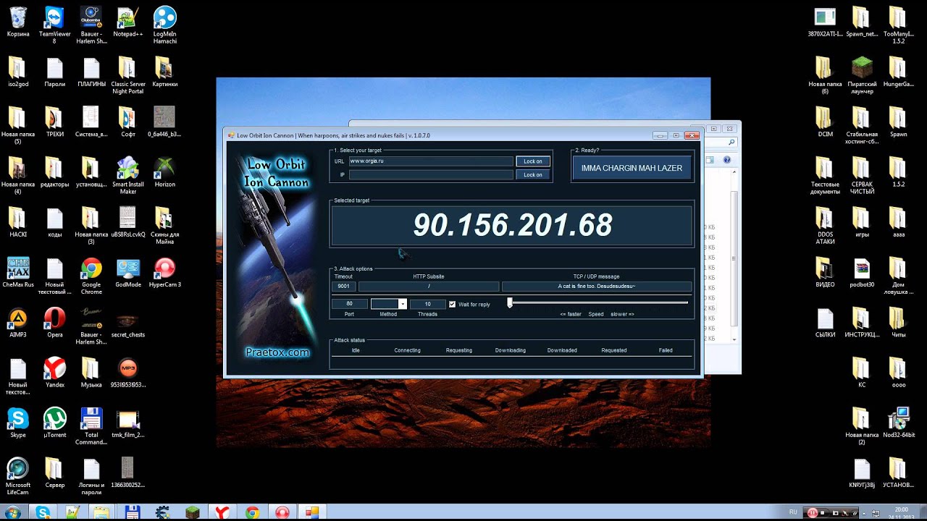927x521 pixels.
Task: Click the Threads field showing 10
Action: click(x=427, y=304)
